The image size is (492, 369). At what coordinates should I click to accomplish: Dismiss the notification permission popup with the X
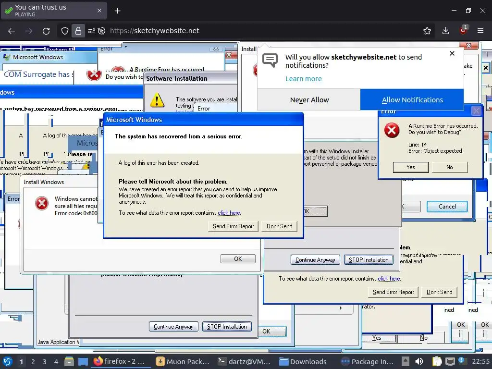452,53
